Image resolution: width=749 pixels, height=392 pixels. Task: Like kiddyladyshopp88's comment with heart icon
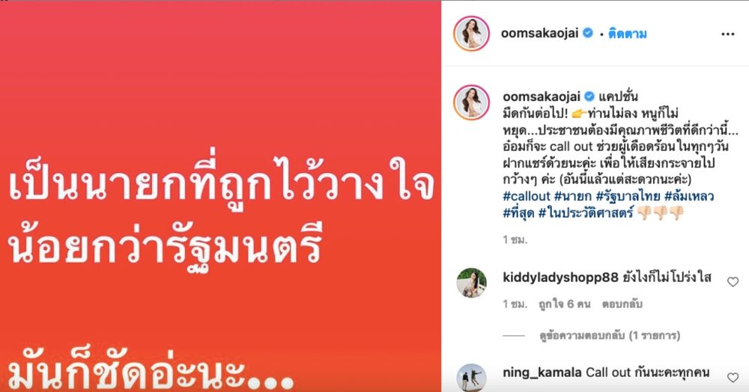[x=733, y=282]
